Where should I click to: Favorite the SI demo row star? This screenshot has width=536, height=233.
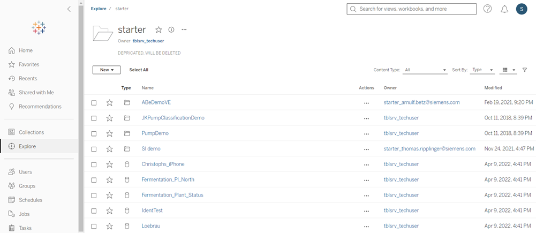109,149
